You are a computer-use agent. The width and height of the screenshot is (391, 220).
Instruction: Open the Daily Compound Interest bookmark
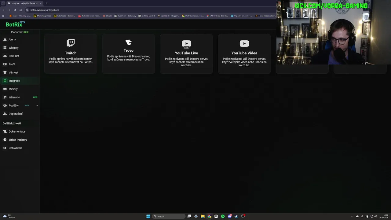click(x=193, y=16)
